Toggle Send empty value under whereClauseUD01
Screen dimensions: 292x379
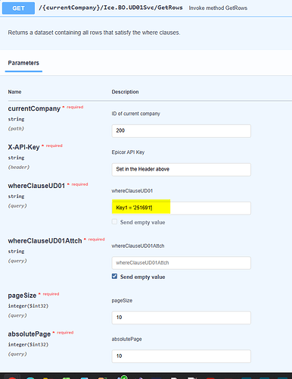(x=114, y=222)
